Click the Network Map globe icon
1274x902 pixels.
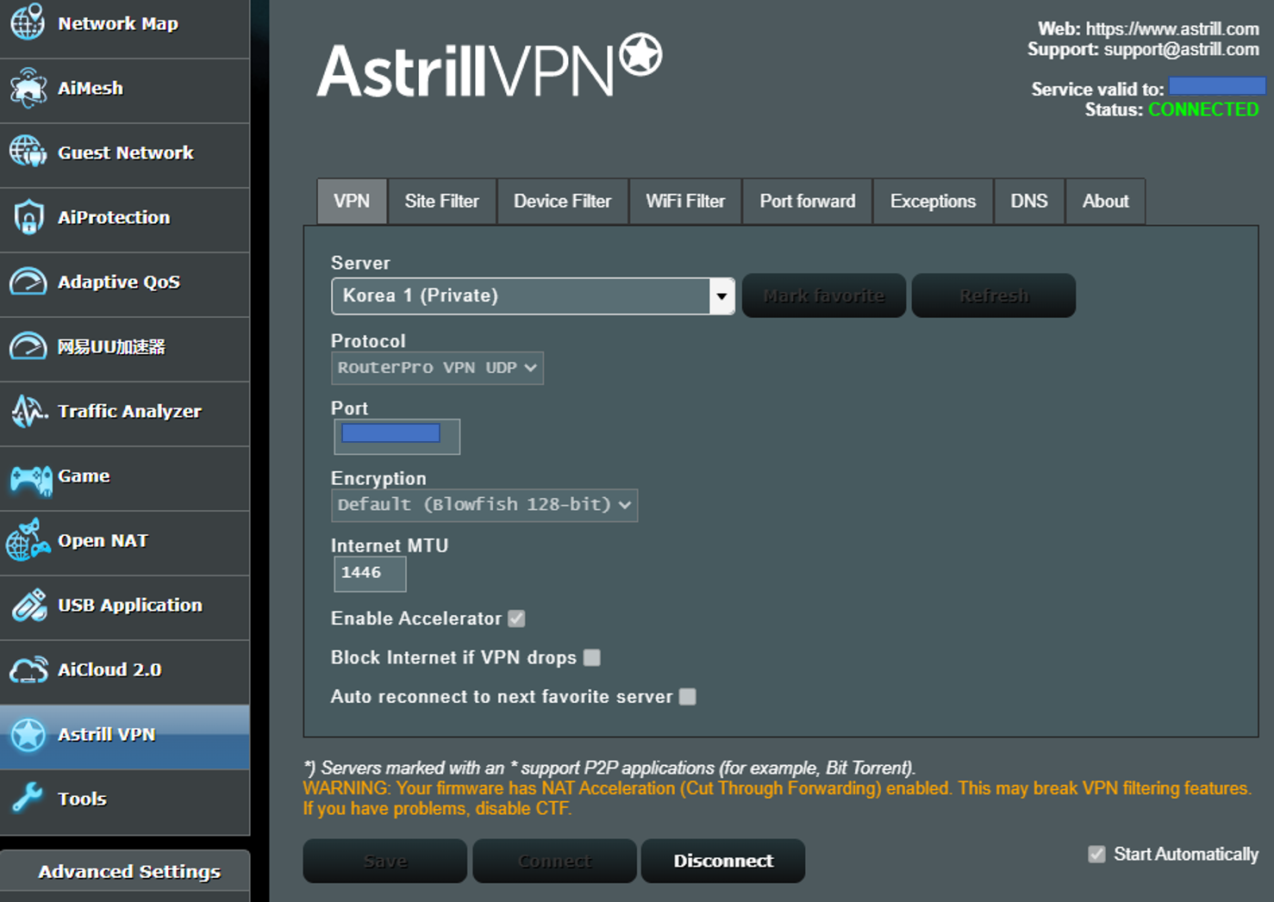pyautogui.click(x=28, y=22)
